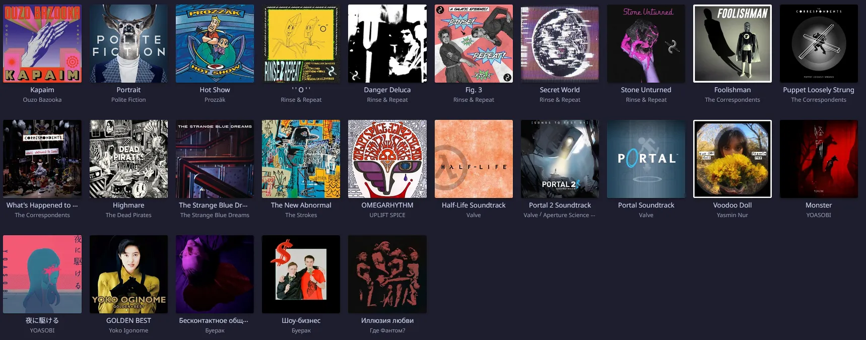Click the Monster album title
The height and width of the screenshot is (340, 866).
click(819, 205)
